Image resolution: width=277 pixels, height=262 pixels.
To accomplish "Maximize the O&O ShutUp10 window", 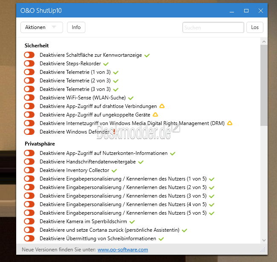I will pos(246,11).
